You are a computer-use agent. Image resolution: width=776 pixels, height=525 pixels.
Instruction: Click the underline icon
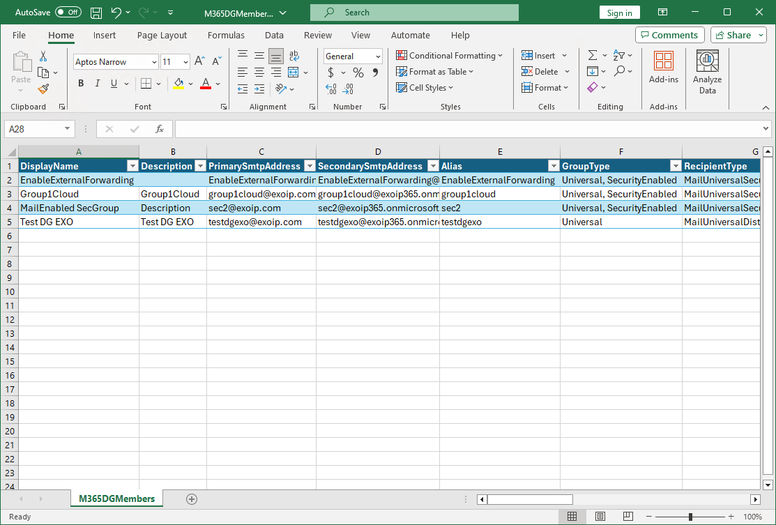[114, 83]
